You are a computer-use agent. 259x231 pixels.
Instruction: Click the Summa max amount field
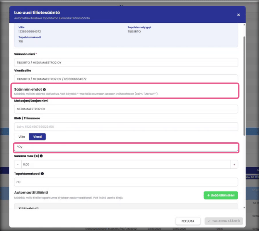126,164
